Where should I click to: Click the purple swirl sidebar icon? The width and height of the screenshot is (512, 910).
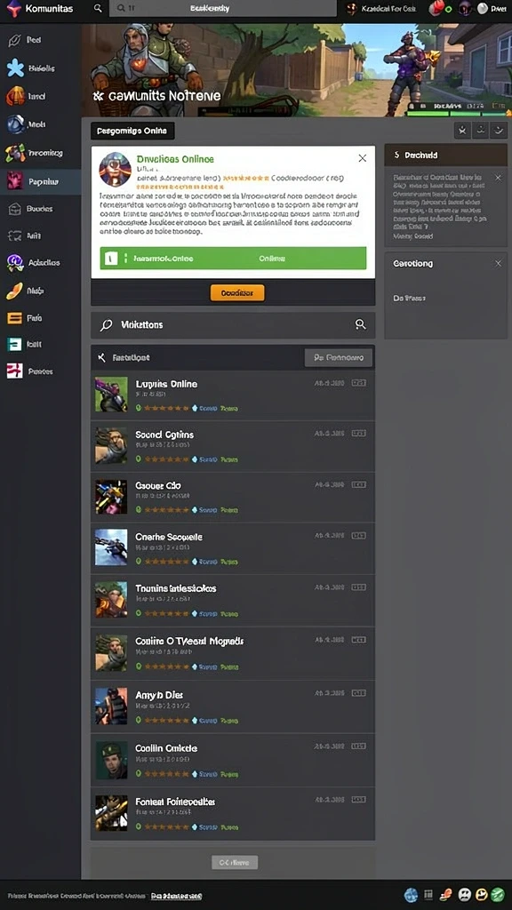[x=15, y=263]
